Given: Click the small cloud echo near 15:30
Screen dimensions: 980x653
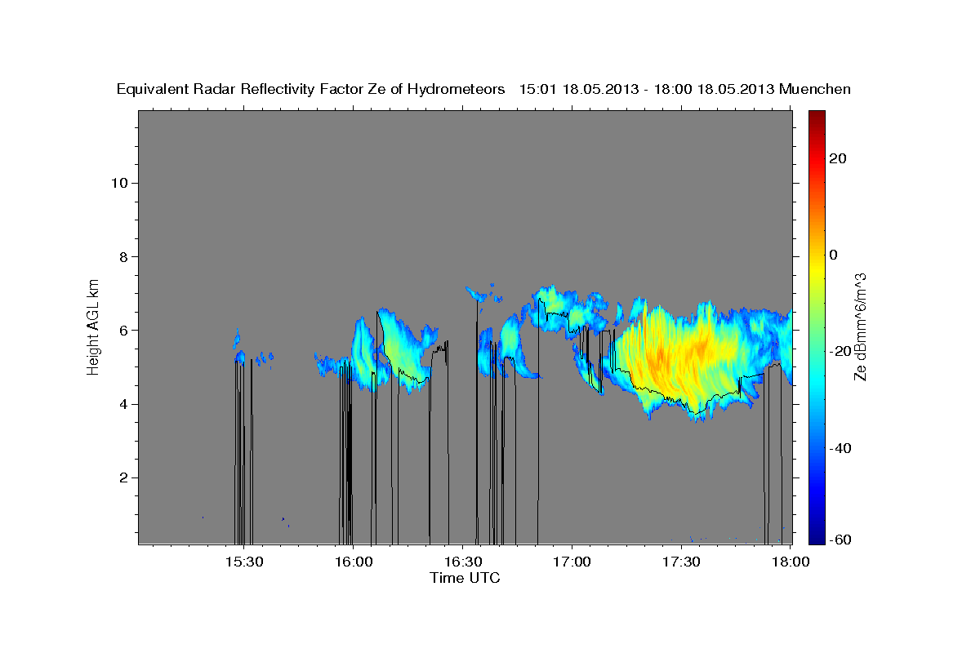Looking at the screenshot, I should click(239, 356).
